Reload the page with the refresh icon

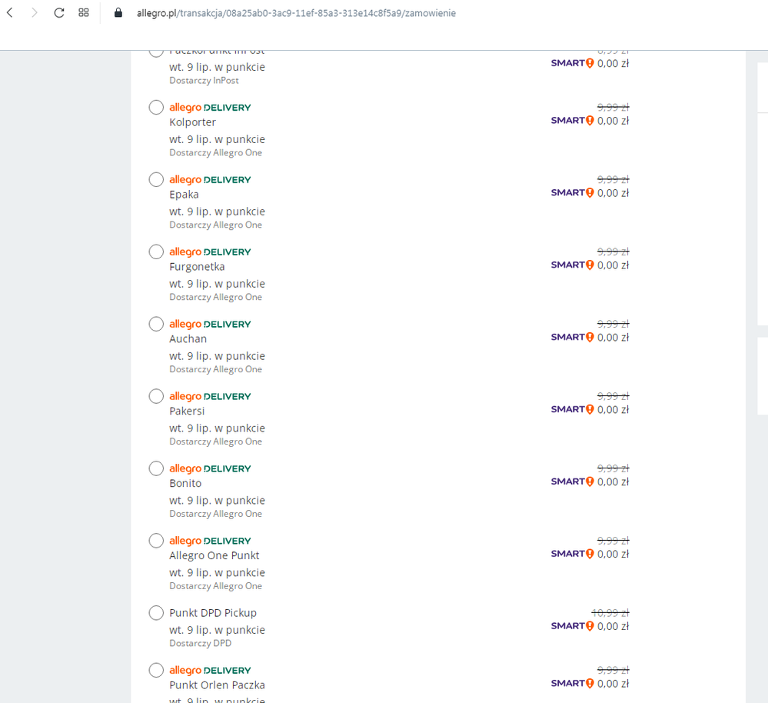58,13
